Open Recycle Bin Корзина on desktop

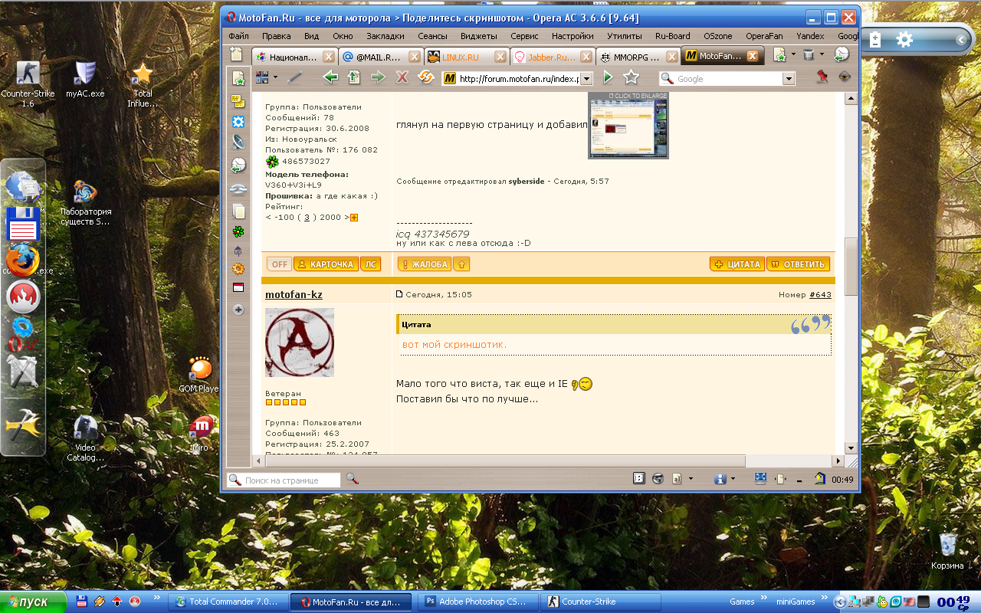click(x=947, y=552)
